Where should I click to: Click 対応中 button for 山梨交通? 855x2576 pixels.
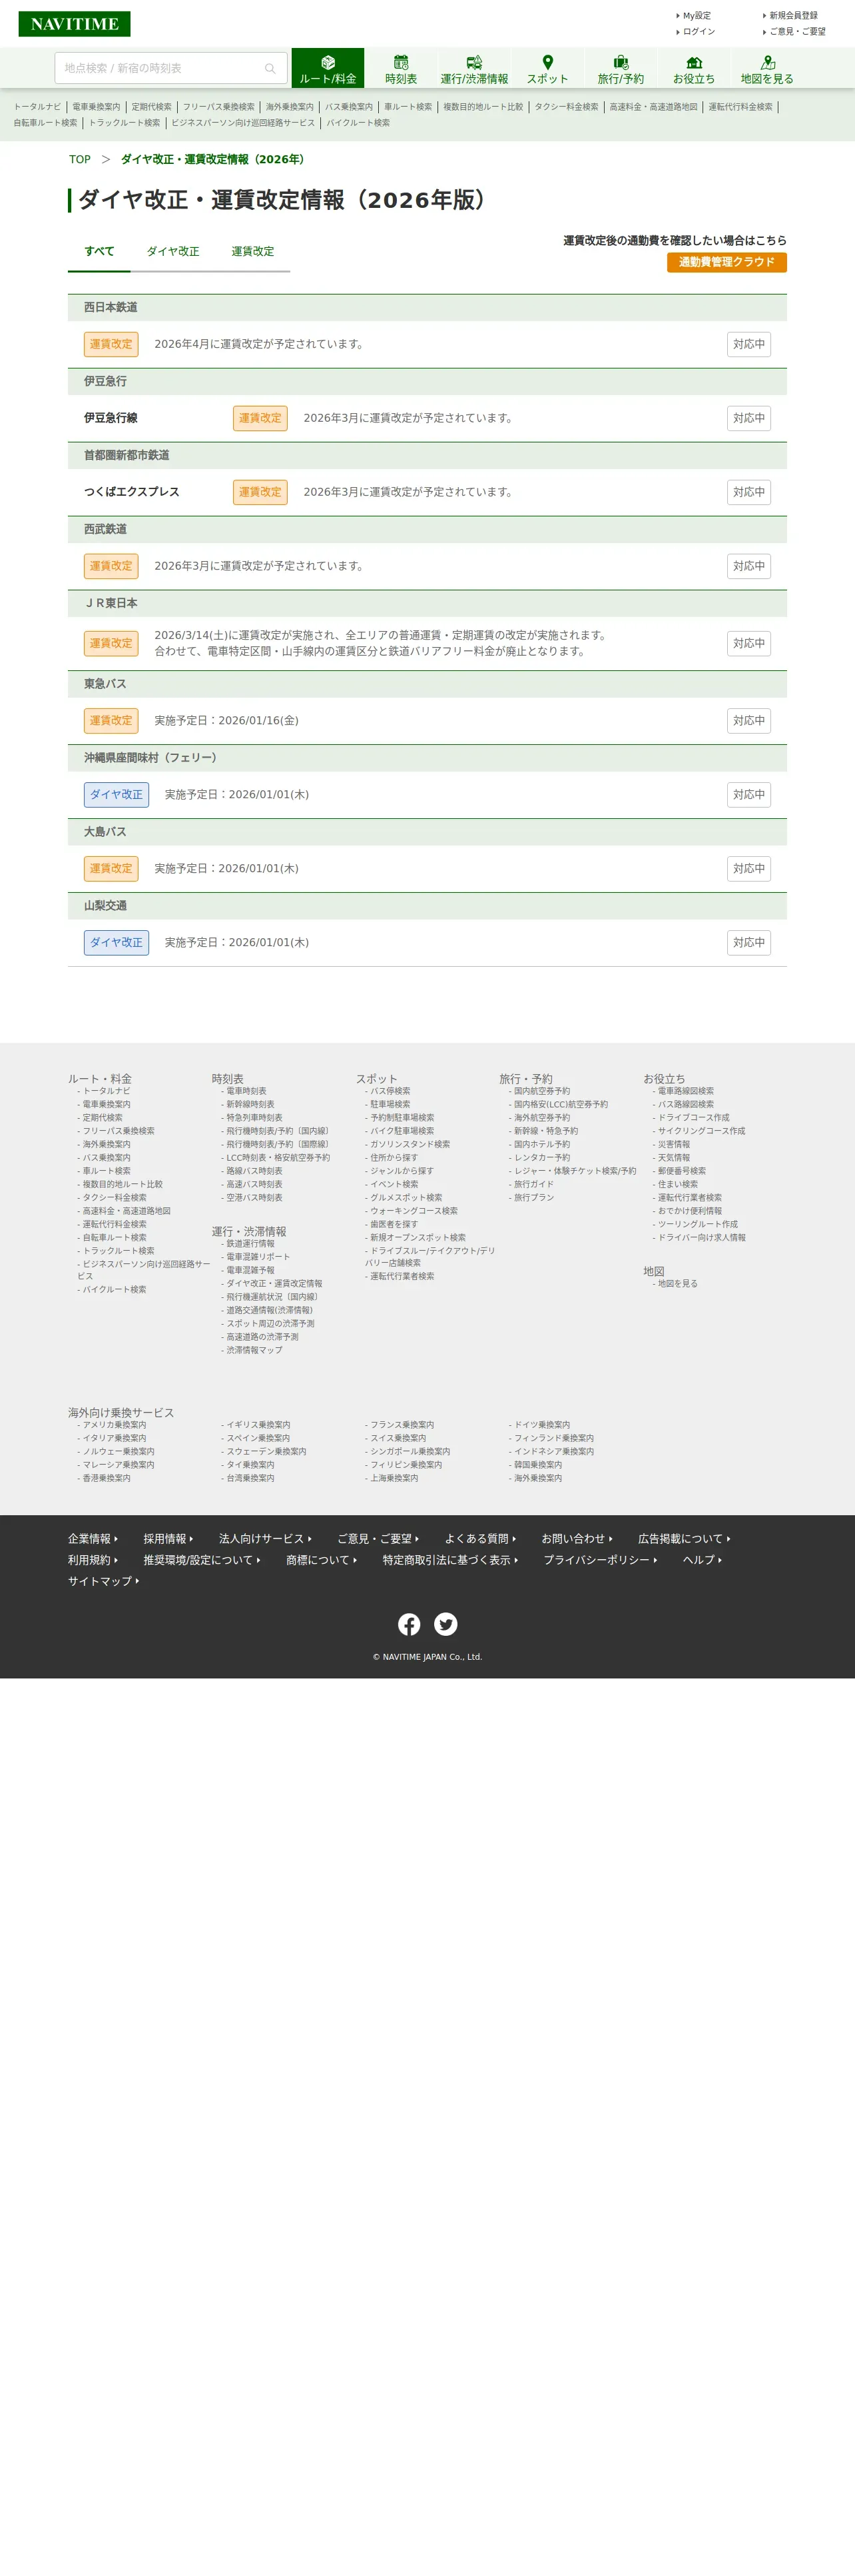[749, 942]
